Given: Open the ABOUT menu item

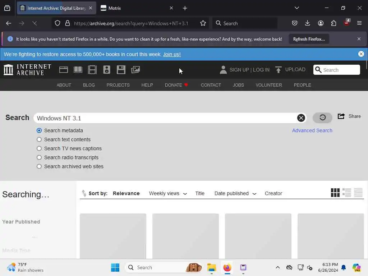Looking at the screenshot, I should tap(64, 85).
